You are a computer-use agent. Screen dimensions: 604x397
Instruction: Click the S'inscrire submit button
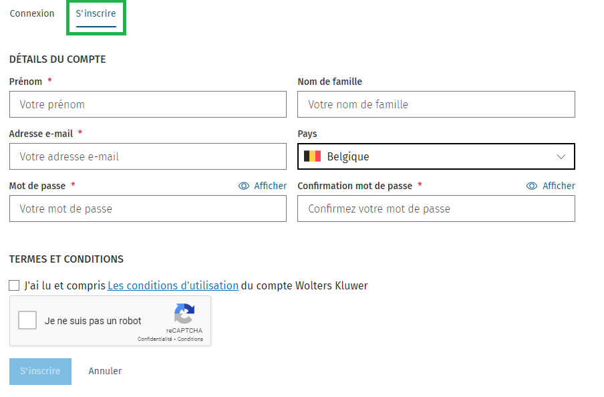[x=41, y=371]
